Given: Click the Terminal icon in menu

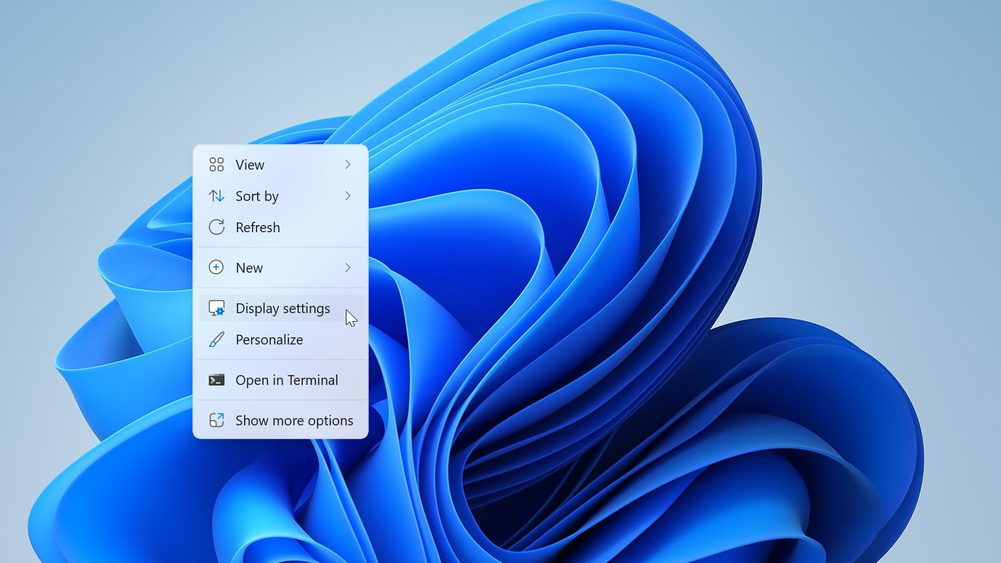Looking at the screenshot, I should click(217, 380).
